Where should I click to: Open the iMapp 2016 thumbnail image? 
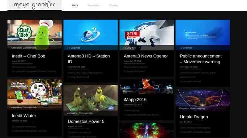[x=147, y=87]
